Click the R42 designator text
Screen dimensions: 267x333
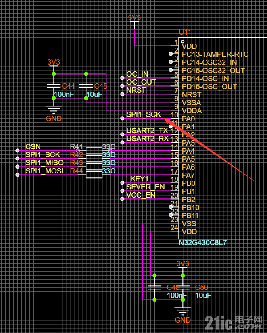pos(77,155)
